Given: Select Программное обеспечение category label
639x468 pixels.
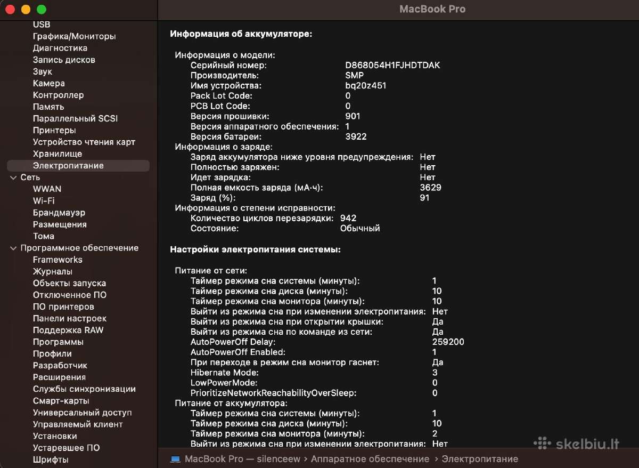Looking at the screenshot, I should click(x=79, y=248).
